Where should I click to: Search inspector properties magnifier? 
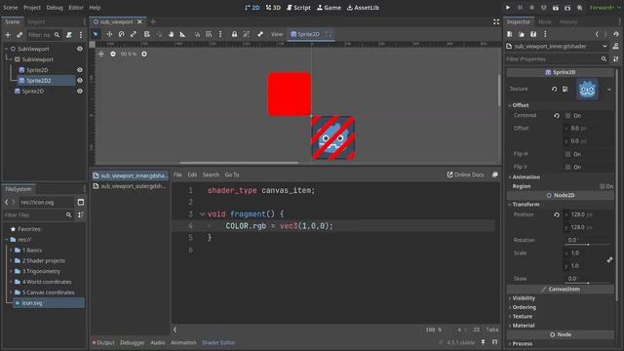604,58
